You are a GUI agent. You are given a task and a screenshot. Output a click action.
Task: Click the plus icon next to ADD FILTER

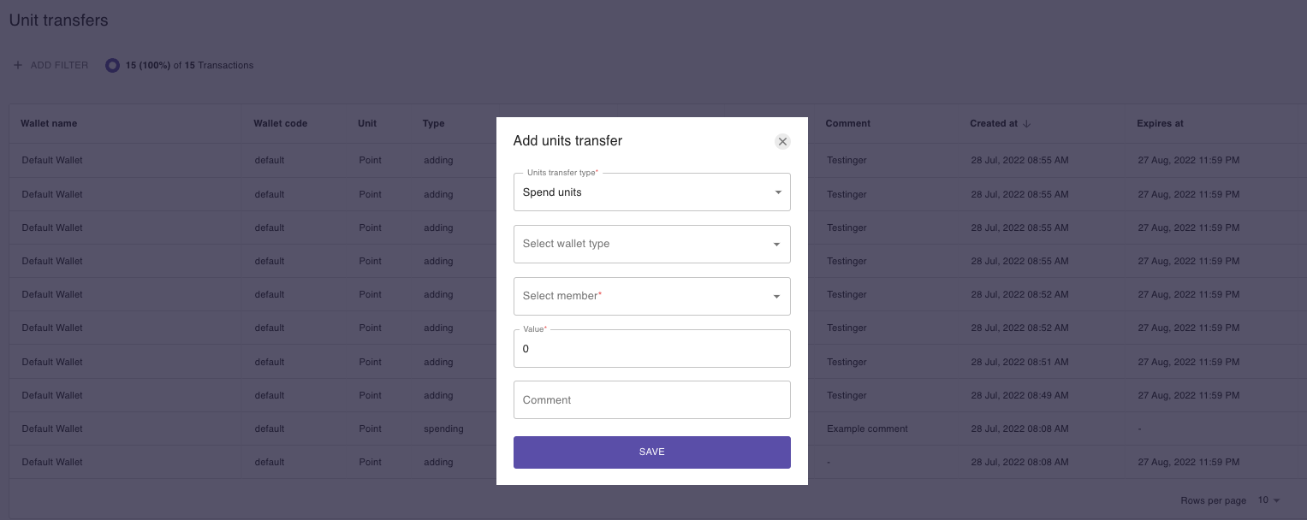pyautogui.click(x=18, y=65)
